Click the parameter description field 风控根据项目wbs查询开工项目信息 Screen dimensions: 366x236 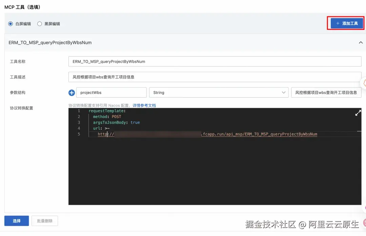point(326,92)
